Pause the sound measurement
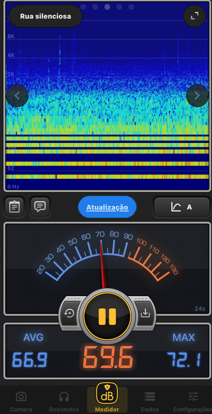This screenshot has height=414, width=212. click(107, 316)
